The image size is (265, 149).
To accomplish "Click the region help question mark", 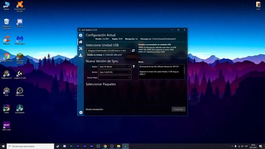I will point(134,67).
